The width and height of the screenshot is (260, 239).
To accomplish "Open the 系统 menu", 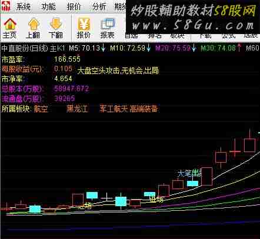I will (24, 6).
